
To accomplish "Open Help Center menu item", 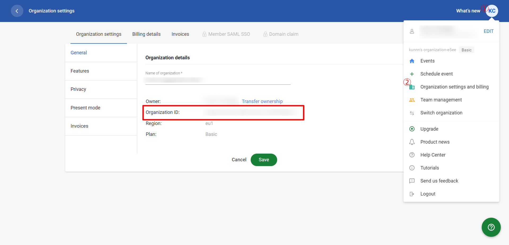I will click(x=451, y=155).
